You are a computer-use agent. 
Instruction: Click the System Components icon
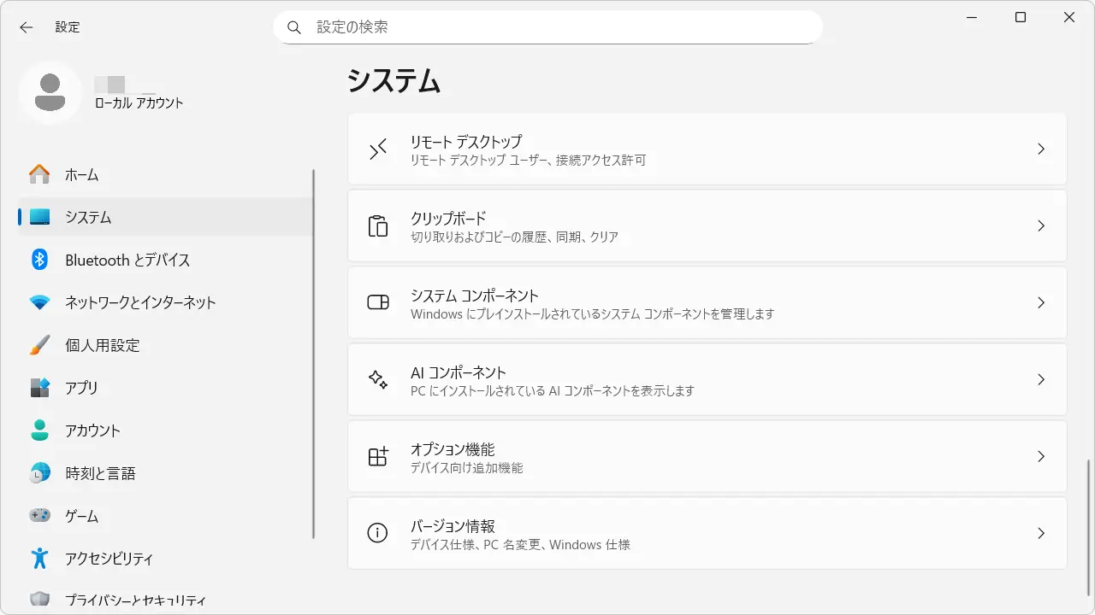coord(378,302)
